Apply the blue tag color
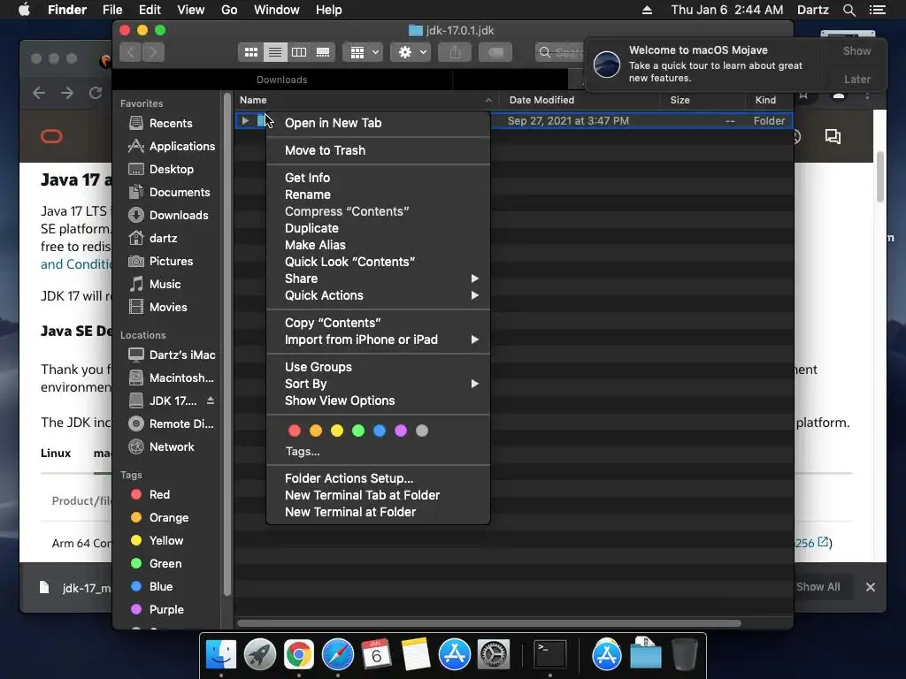The width and height of the screenshot is (906, 679). pyautogui.click(x=380, y=431)
